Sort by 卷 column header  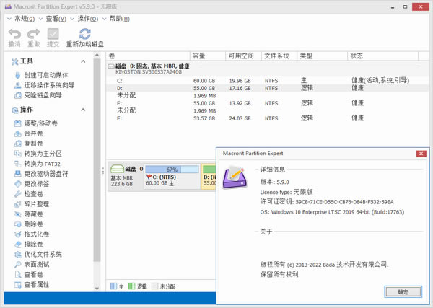[x=148, y=56]
